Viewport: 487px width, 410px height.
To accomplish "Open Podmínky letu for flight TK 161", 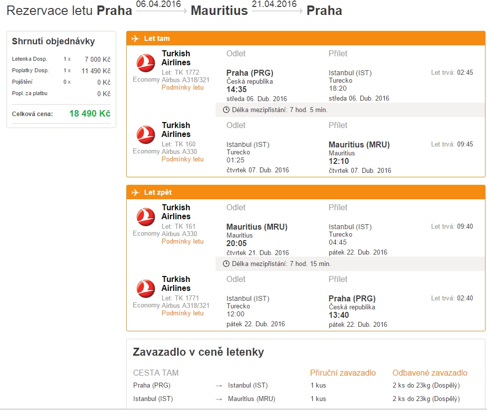I will point(183,241).
